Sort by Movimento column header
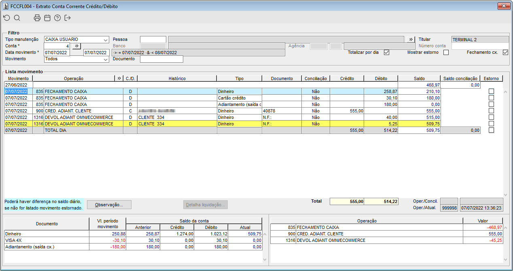Image resolution: width=513 pixels, height=271 pixels. coord(19,78)
